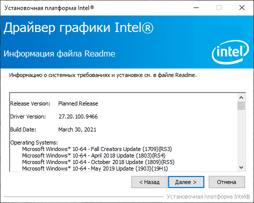Minimize the Intel installer window
254x203 pixels.
coord(196,7)
